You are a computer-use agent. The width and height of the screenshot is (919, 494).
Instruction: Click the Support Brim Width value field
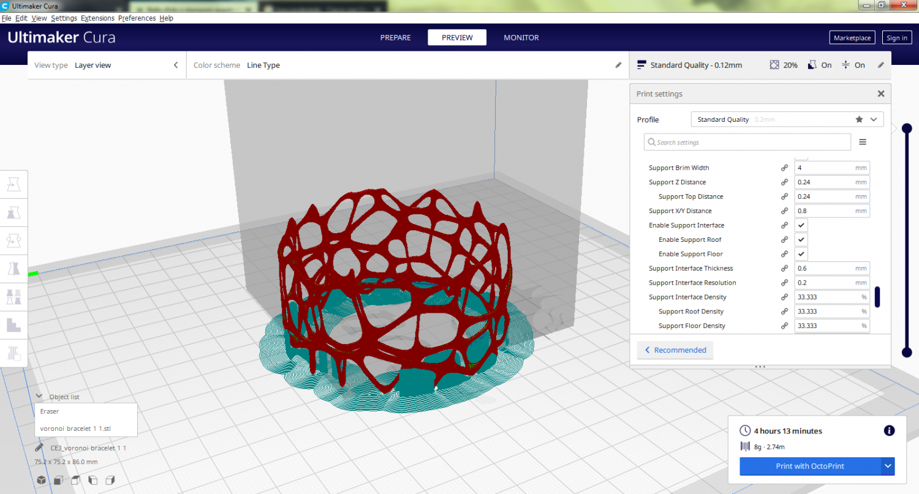[832, 168]
